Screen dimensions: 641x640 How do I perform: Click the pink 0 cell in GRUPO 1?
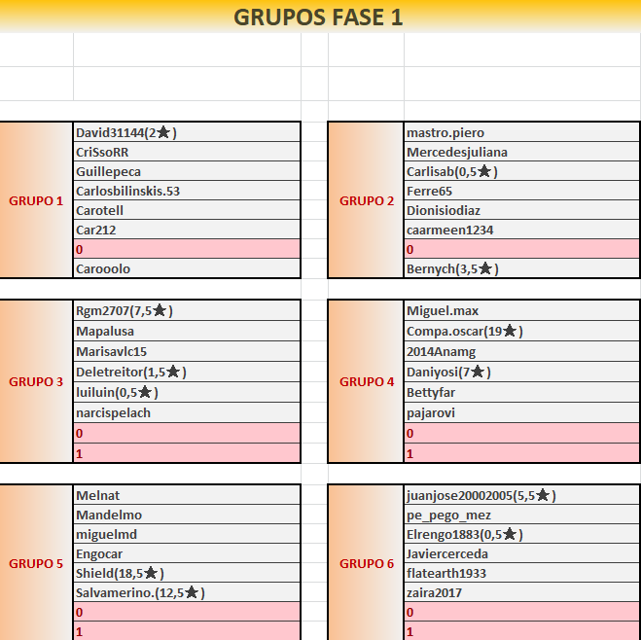point(186,249)
